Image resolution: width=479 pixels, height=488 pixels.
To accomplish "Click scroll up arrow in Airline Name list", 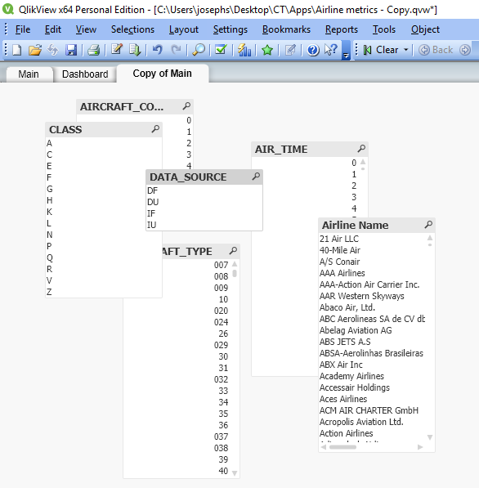I will (x=430, y=238).
